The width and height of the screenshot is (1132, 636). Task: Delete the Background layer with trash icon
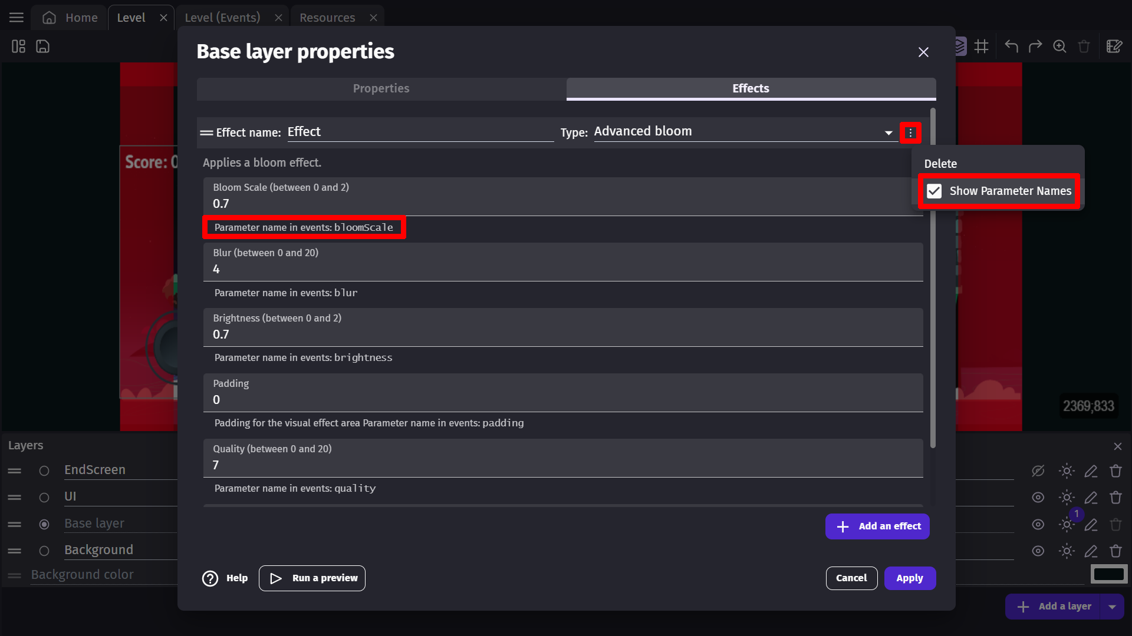1115,551
